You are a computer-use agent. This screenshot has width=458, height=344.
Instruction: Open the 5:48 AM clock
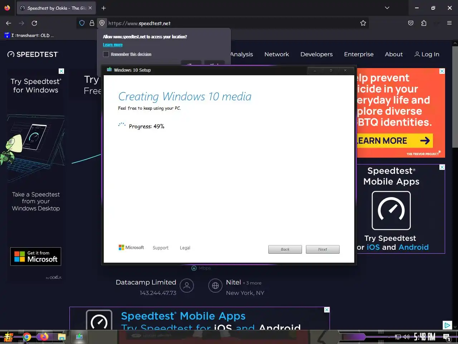pyautogui.click(x=424, y=337)
